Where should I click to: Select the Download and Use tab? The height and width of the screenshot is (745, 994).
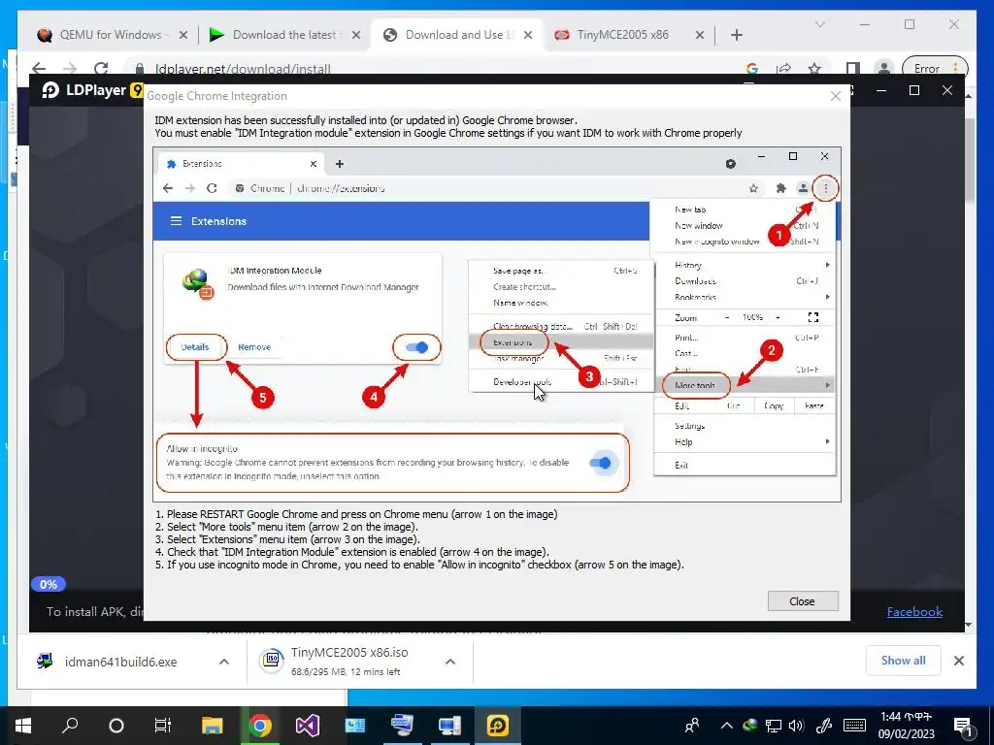pos(458,35)
